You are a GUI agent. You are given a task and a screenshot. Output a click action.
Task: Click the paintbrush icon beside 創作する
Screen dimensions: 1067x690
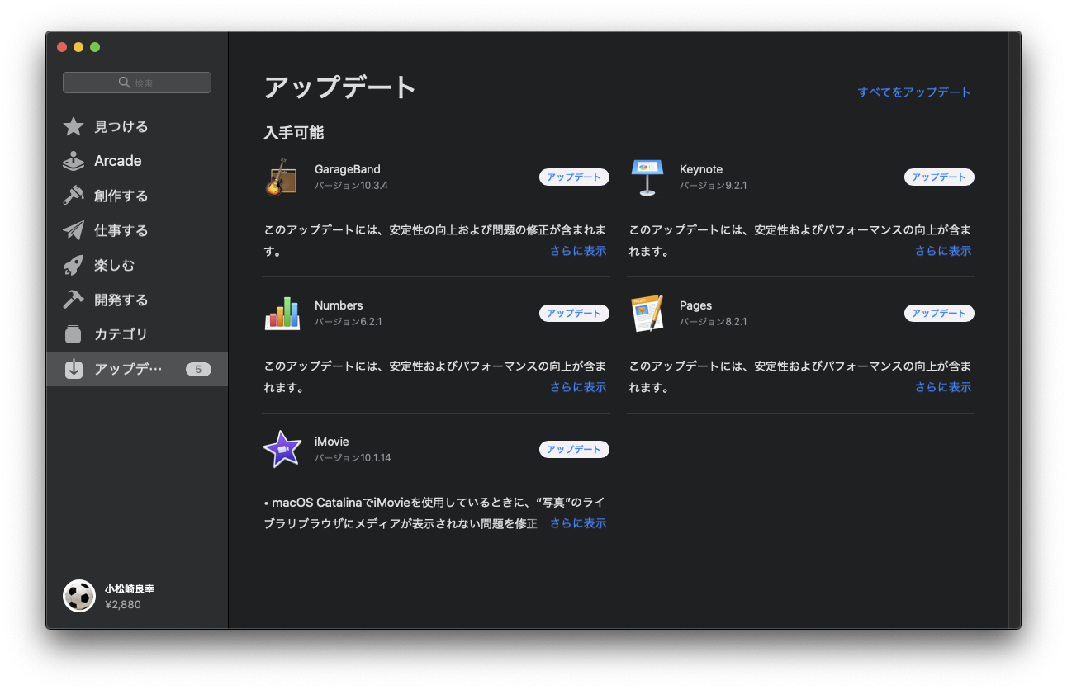(x=74, y=196)
